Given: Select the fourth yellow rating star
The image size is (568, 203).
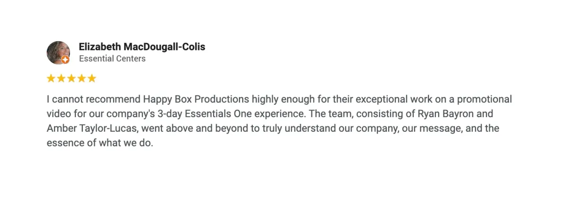Looking at the screenshot, I should pos(81,78).
